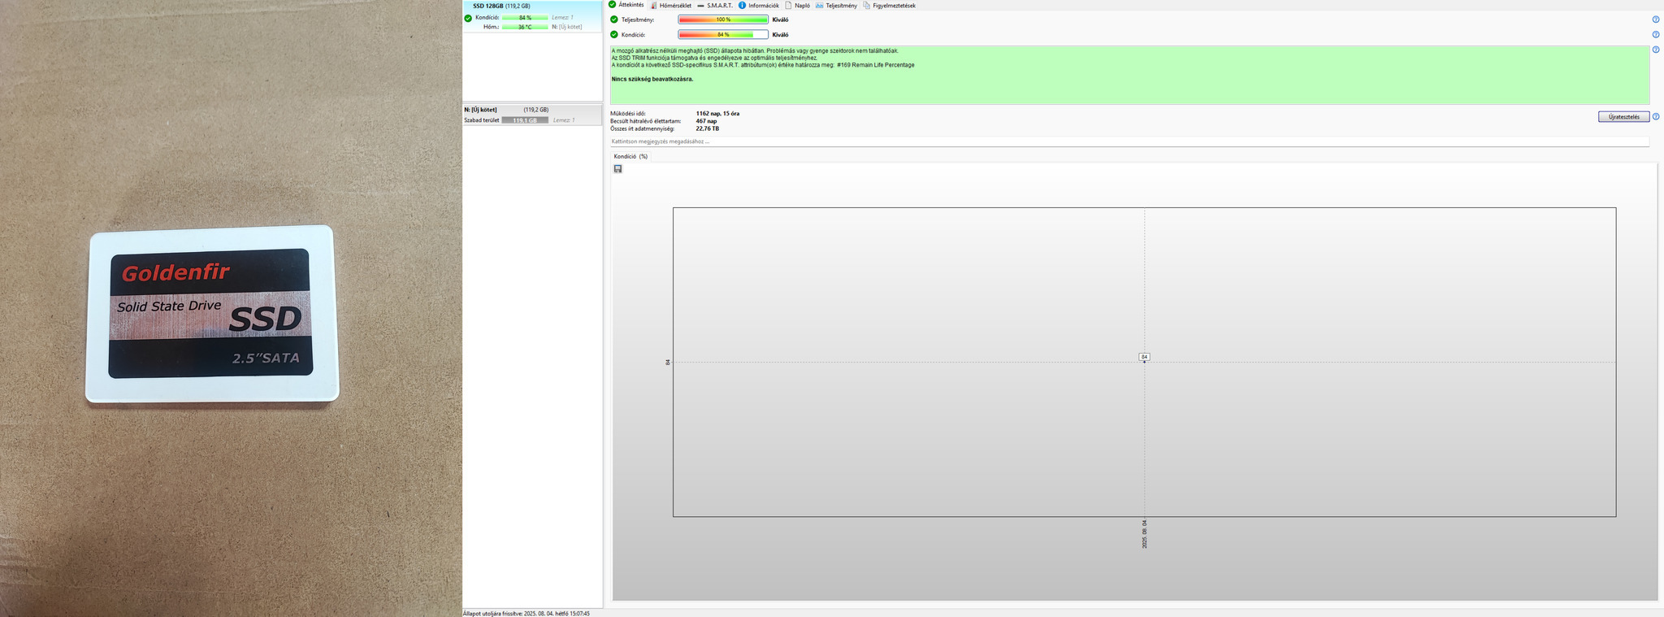
Task: Click green check icon beside Teljesítmény label
Action: click(614, 20)
